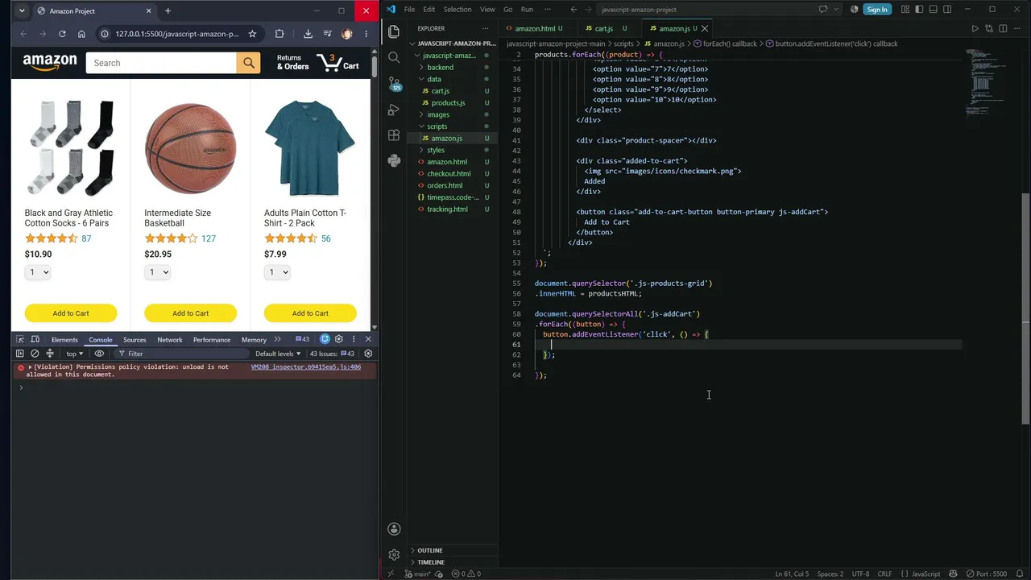The height and width of the screenshot is (580, 1031).
Task: Open the Run menu in VS Code
Action: (x=527, y=10)
